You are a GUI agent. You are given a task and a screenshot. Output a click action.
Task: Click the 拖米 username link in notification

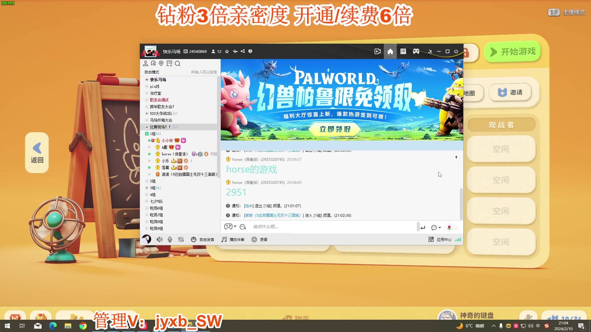(x=249, y=206)
